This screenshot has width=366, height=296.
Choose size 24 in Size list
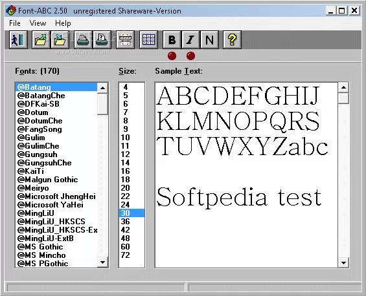tap(132, 204)
